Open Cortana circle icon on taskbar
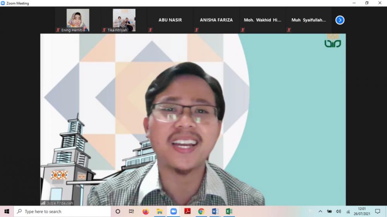This screenshot has height=217, width=387. click(118, 212)
